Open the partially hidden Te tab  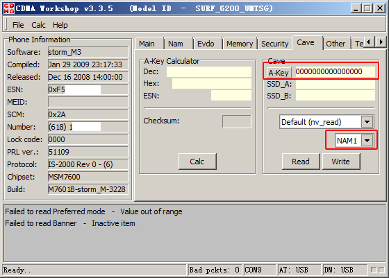358,44
